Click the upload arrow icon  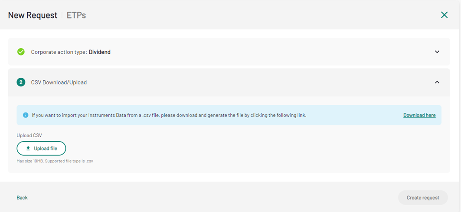28,149
